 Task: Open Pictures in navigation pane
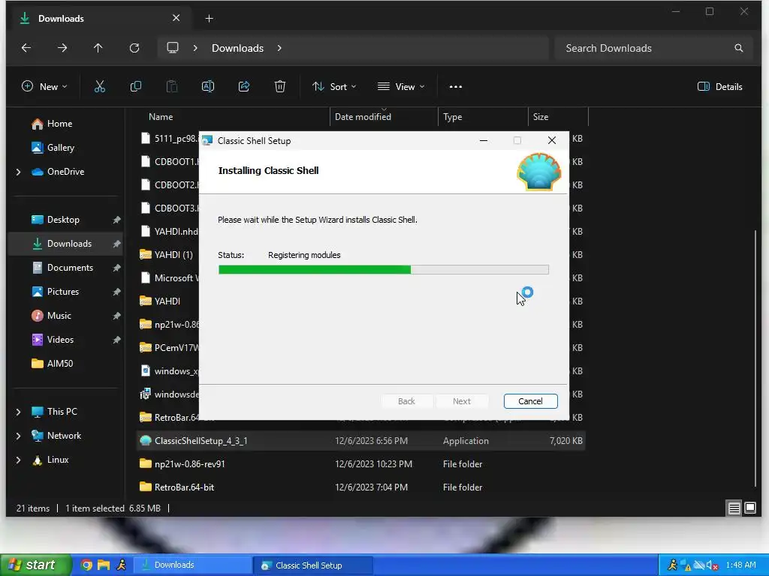[63, 292]
